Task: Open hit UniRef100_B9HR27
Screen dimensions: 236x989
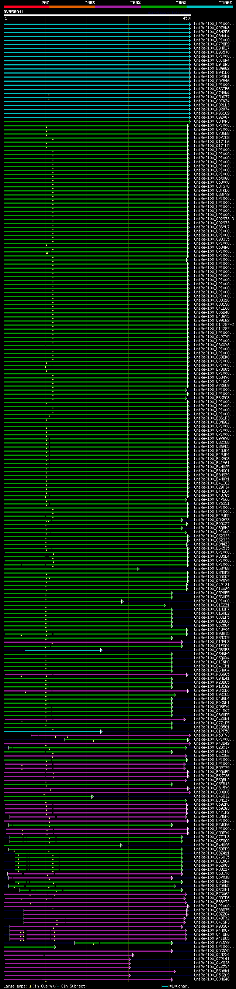Action: [x=212, y=48]
